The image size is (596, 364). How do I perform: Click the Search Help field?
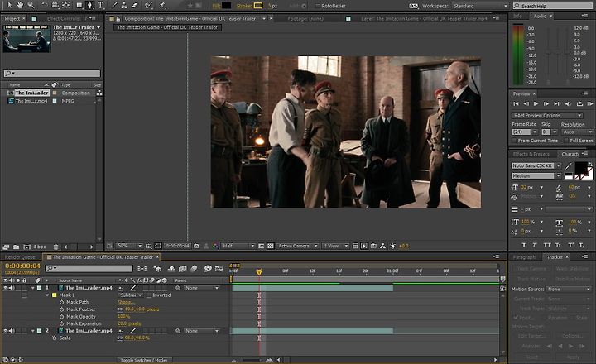coord(552,6)
